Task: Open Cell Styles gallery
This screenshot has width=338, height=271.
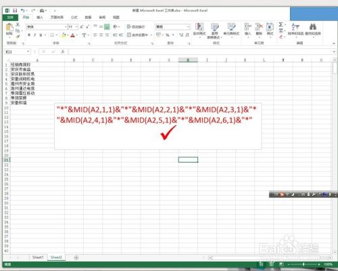Action: (231, 30)
